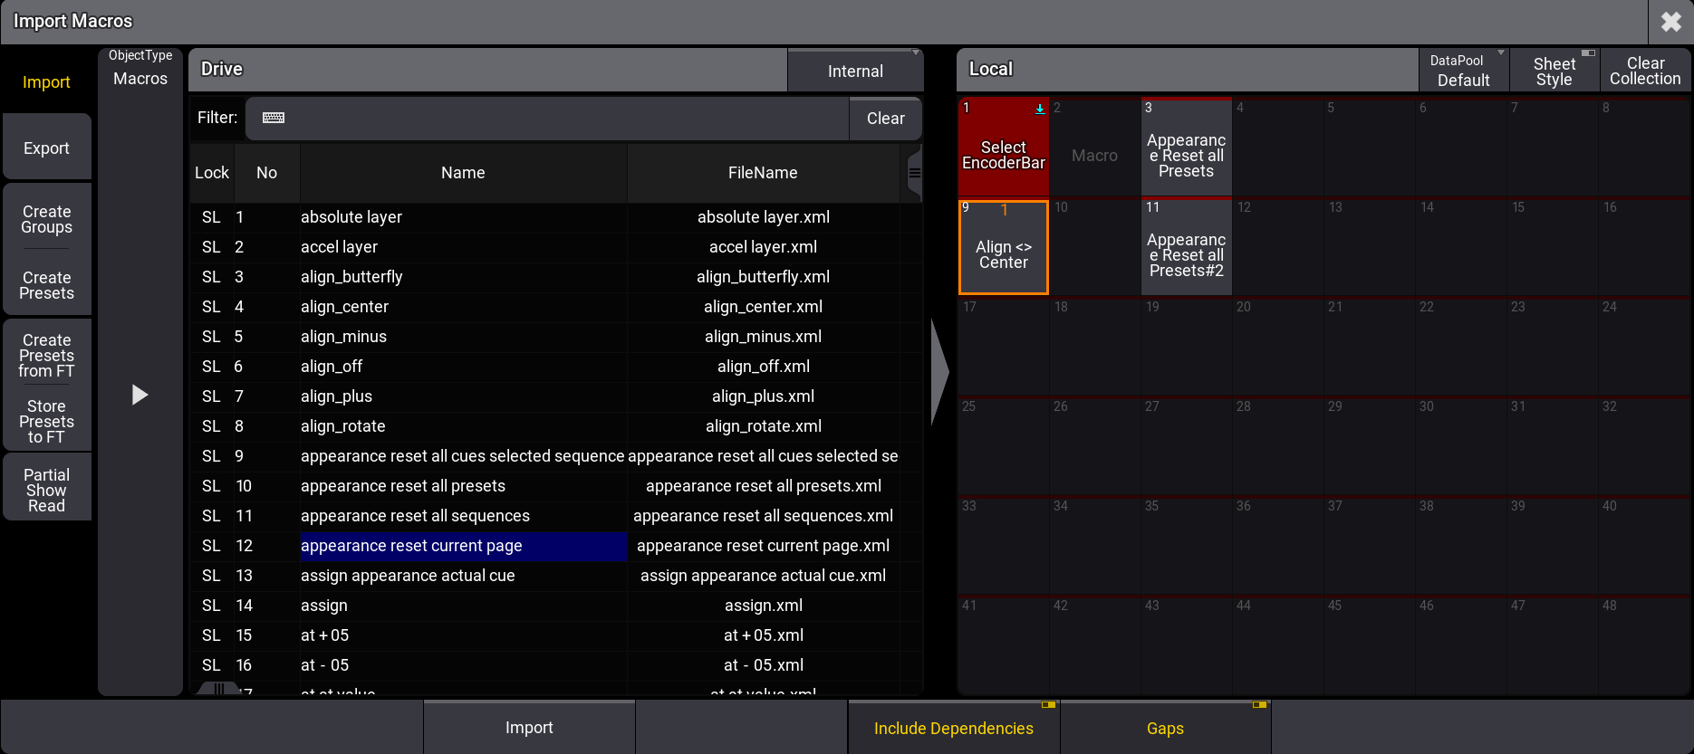The height and width of the screenshot is (754, 1694).
Task: Click the keyboard icon in the Filter field
Action: point(274,118)
